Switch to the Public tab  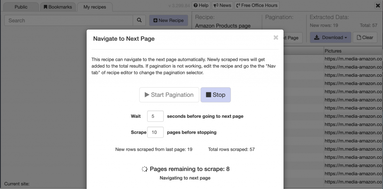[21, 7]
